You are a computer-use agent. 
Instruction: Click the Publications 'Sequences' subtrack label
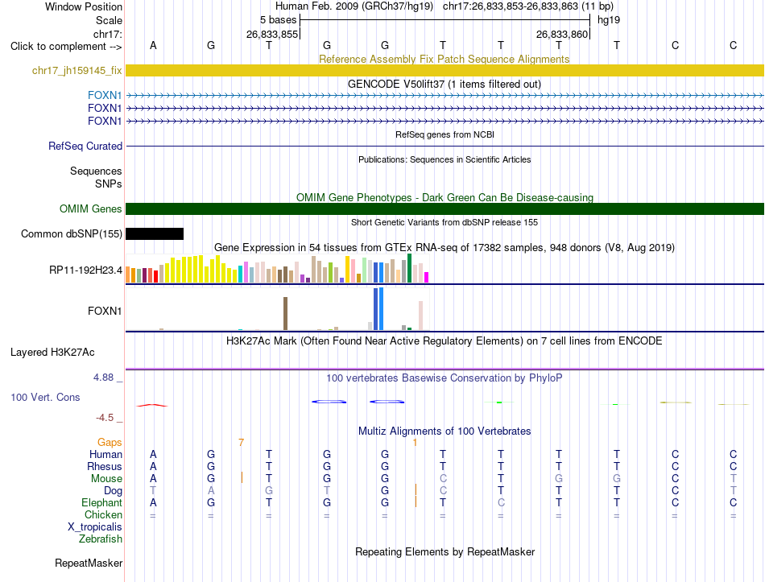pos(96,171)
